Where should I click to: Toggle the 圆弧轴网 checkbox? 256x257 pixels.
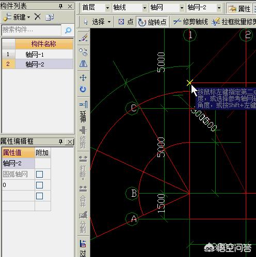point(39,174)
